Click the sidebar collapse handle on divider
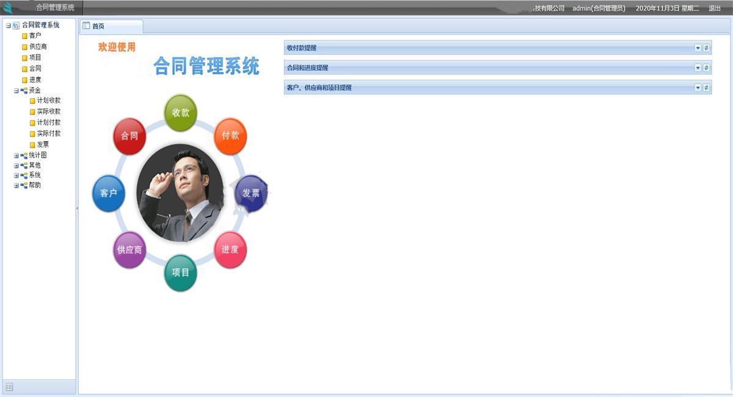The height and width of the screenshot is (397, 733). click(x=77, y=208)
